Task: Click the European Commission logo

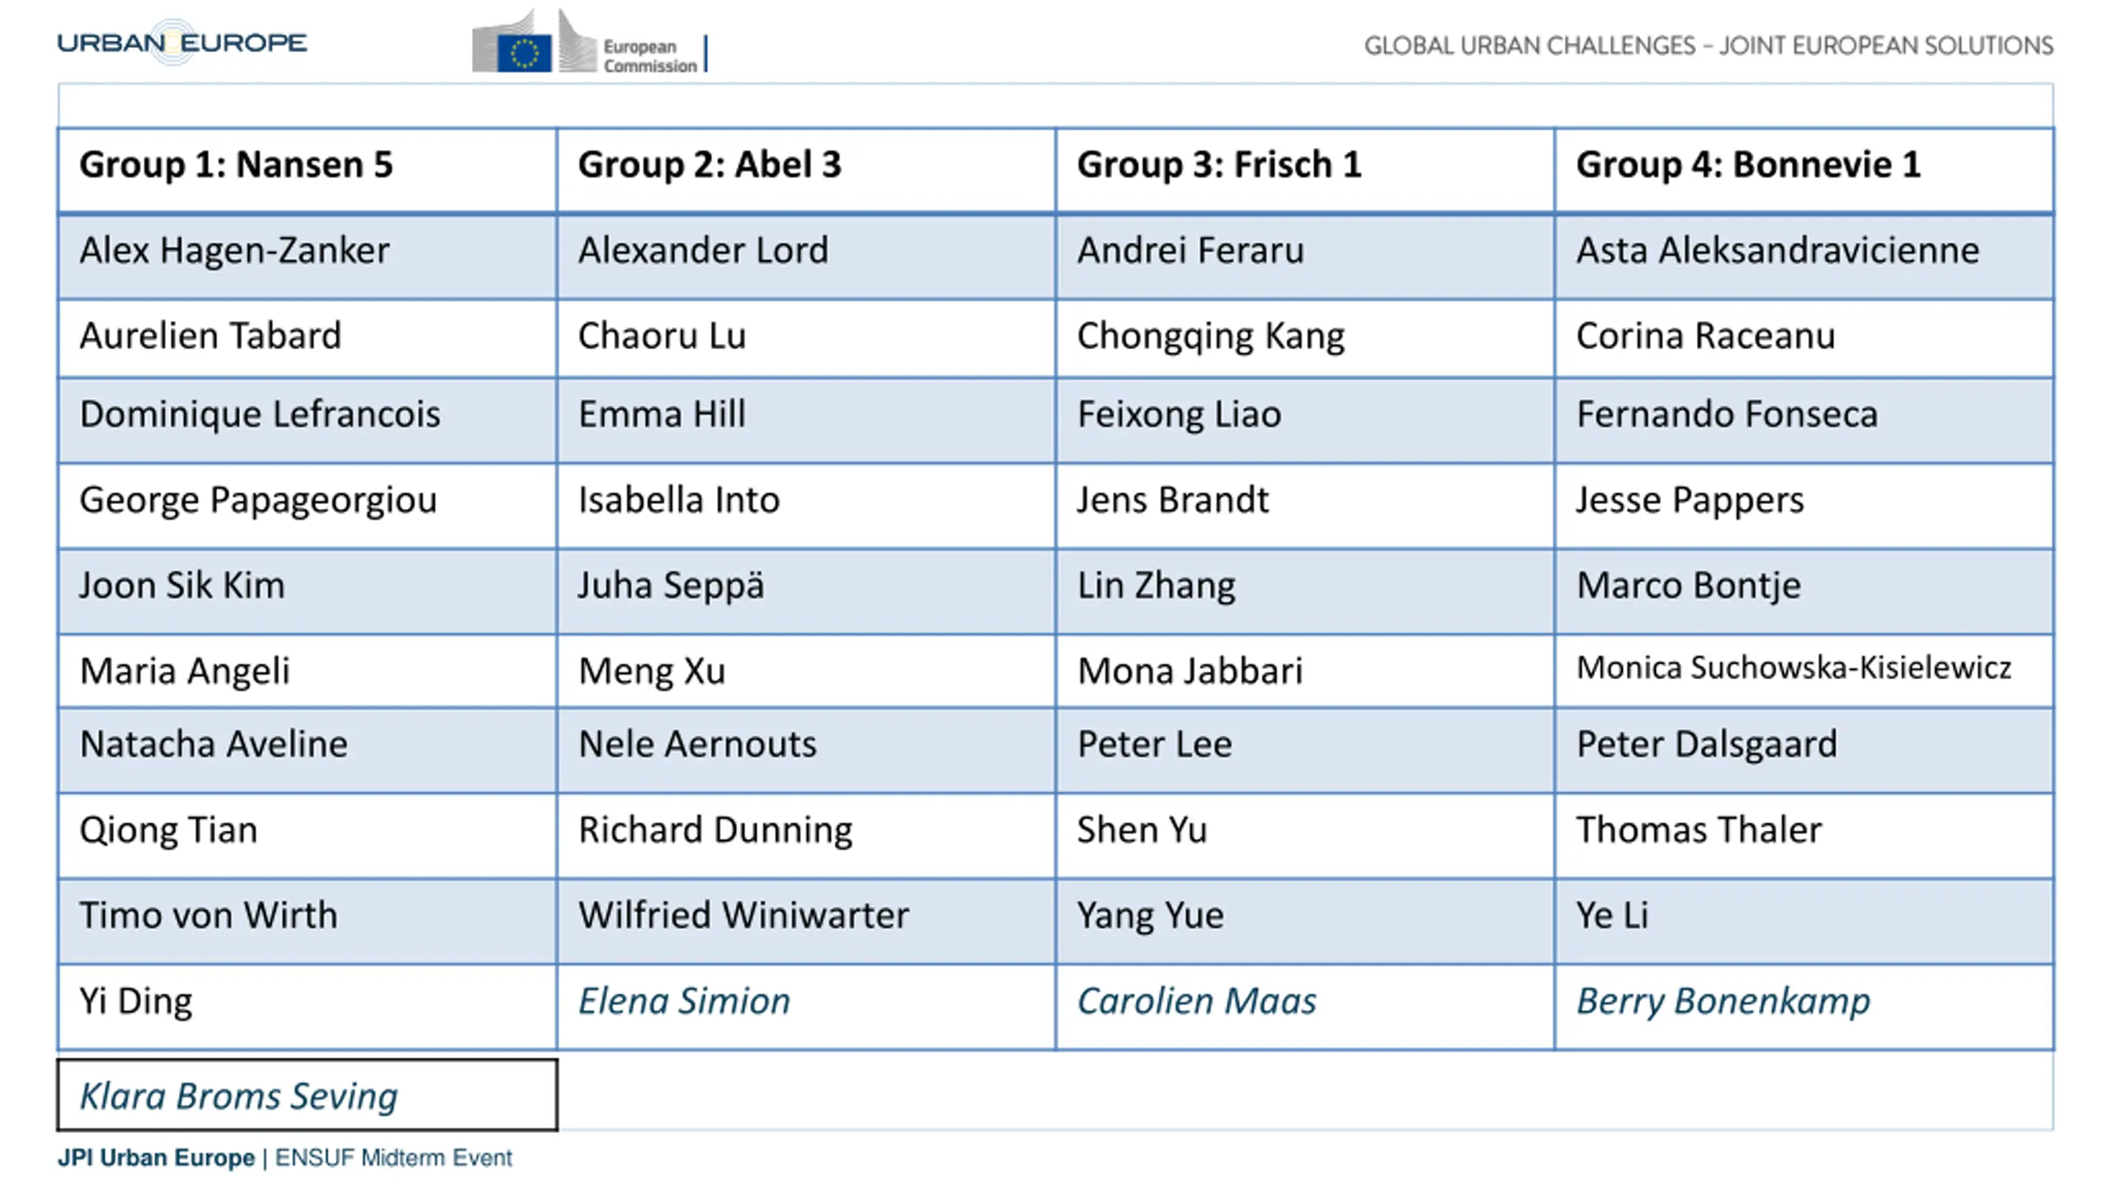Action: coord(589,41)
